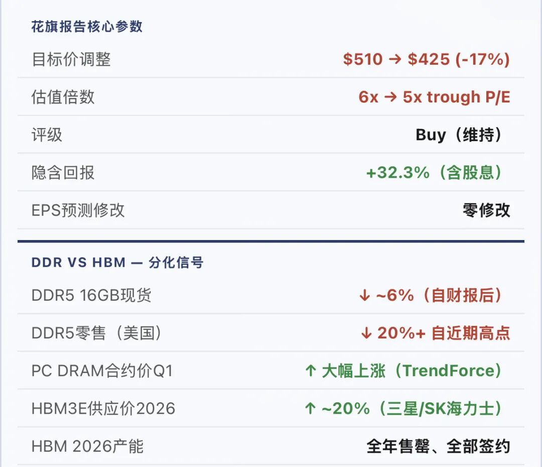
Task: Click the ↓ 20%+ 自近期高点 value
Action: (435, 333)
